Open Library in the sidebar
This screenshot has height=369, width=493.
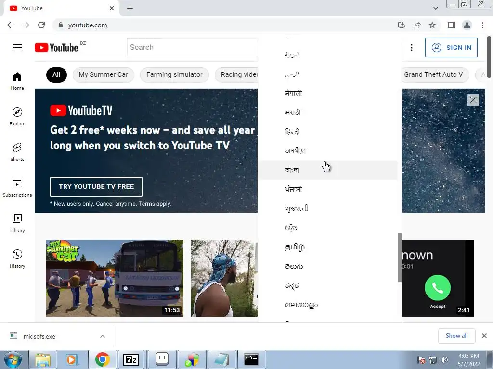pos(17,223)
